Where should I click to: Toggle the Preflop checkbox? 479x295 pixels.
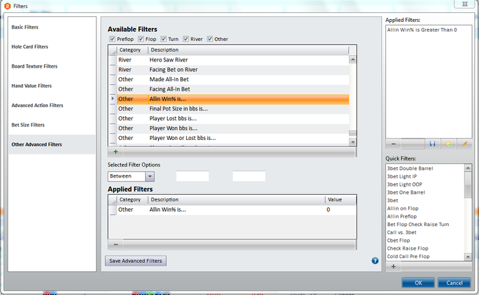click(x=112, y=39)
